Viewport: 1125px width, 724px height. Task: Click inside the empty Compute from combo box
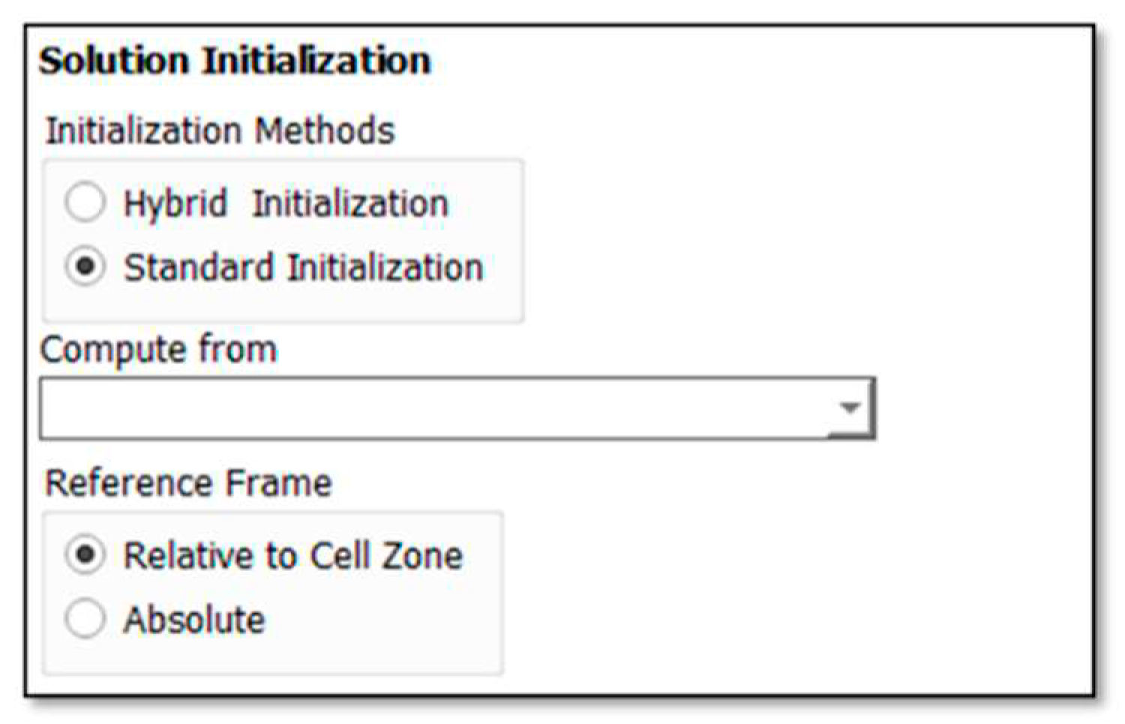click(435, 408)
